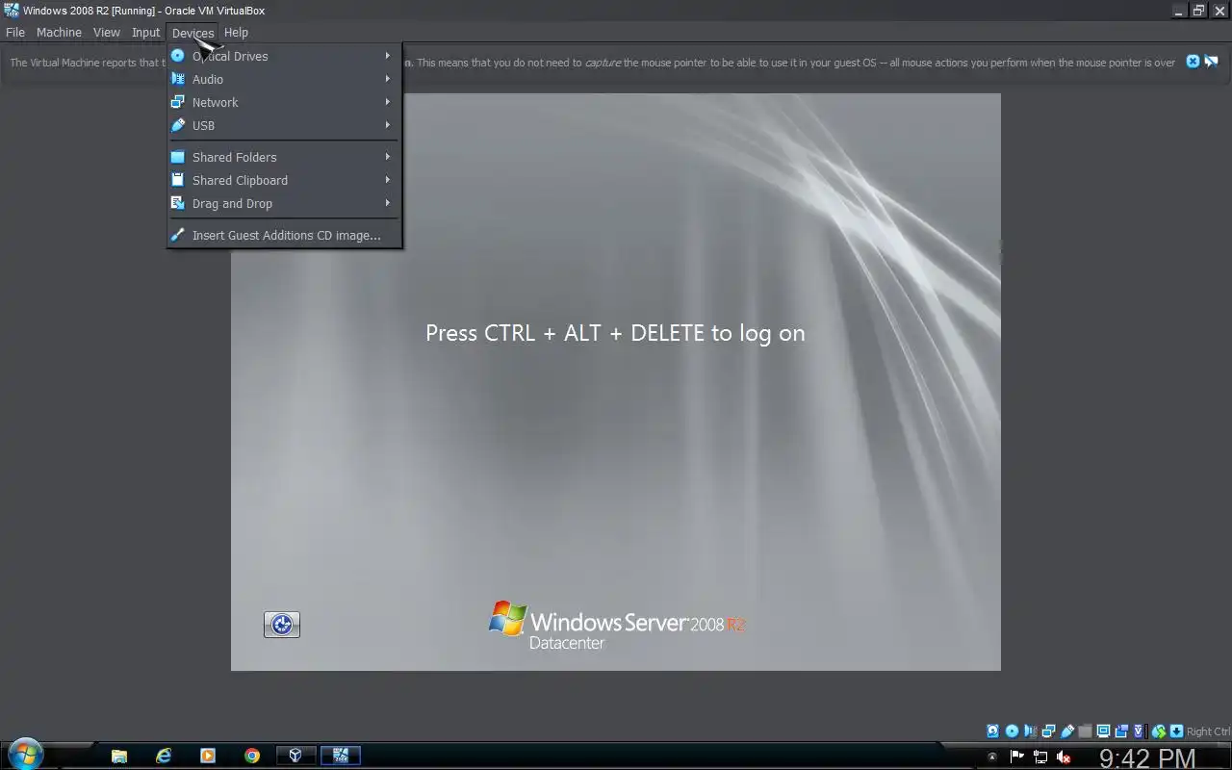This screenshot has width=1232, height=770.
Task: Open the Help menu
Action: [x=236, y=32]
